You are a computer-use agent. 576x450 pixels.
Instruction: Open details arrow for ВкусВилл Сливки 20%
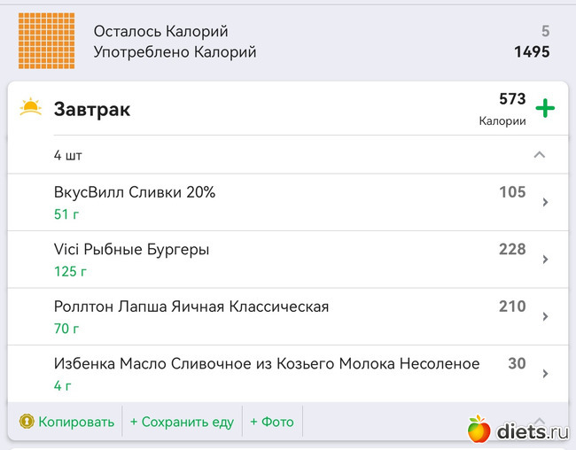(545, 202)
